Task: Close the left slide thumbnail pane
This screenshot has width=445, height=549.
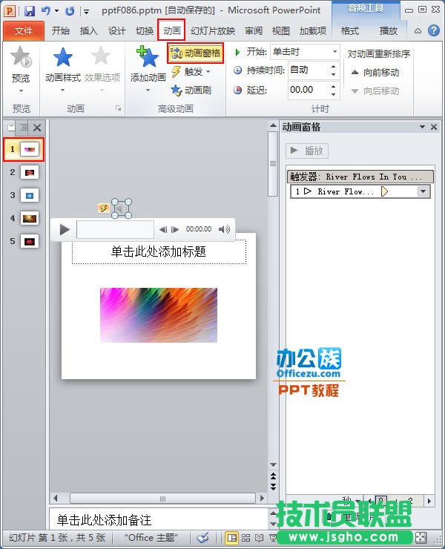Action: click(x=37, y=128)
